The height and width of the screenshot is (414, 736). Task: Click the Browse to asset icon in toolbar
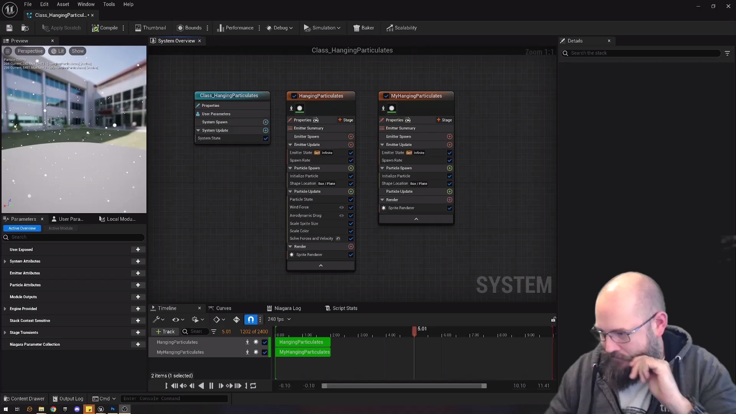coord(25,28)
